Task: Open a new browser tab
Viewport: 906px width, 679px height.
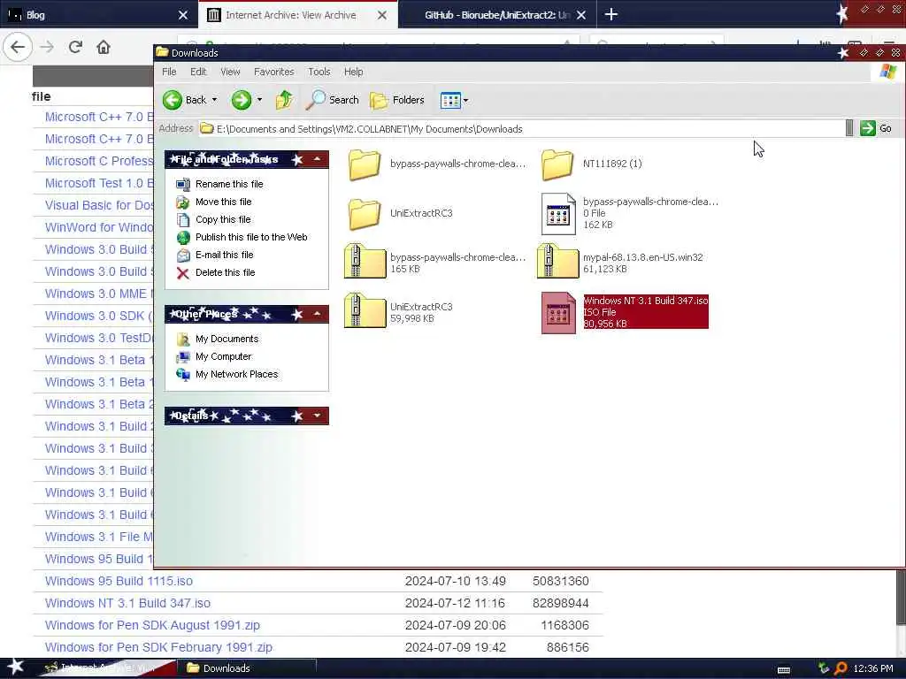Action: [610, 14]
